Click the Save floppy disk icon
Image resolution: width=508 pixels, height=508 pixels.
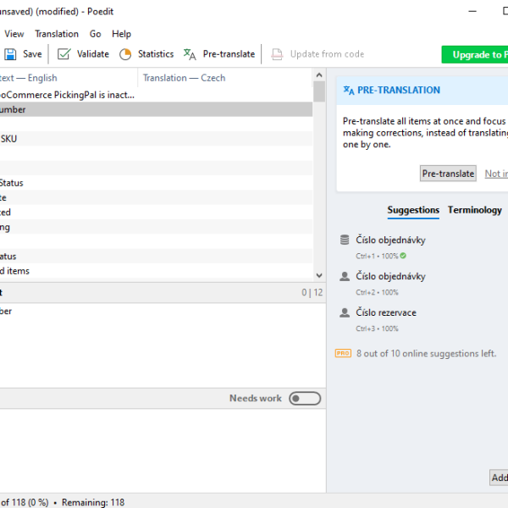10,54
